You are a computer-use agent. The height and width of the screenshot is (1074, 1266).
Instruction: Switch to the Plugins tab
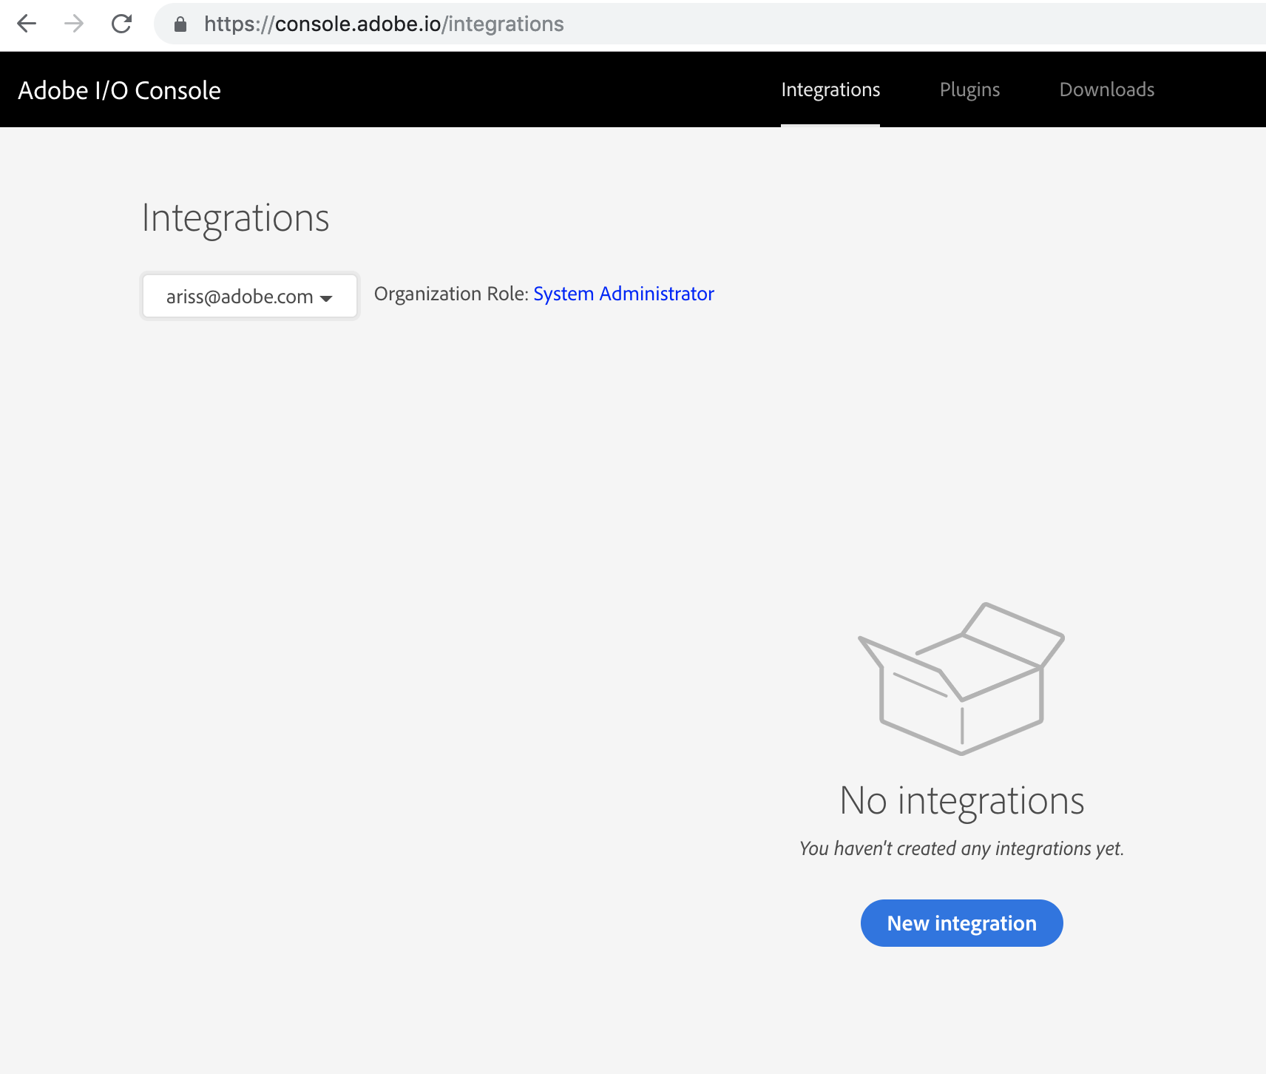click(x=969, y=89)
